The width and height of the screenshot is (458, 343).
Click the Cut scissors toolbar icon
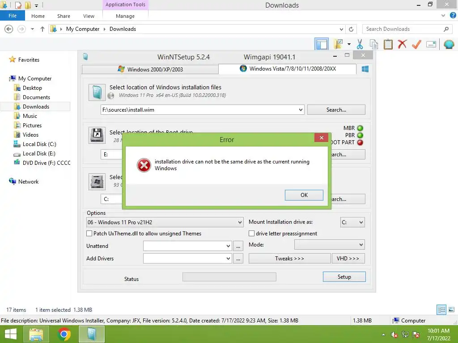(x=360, y=44)
